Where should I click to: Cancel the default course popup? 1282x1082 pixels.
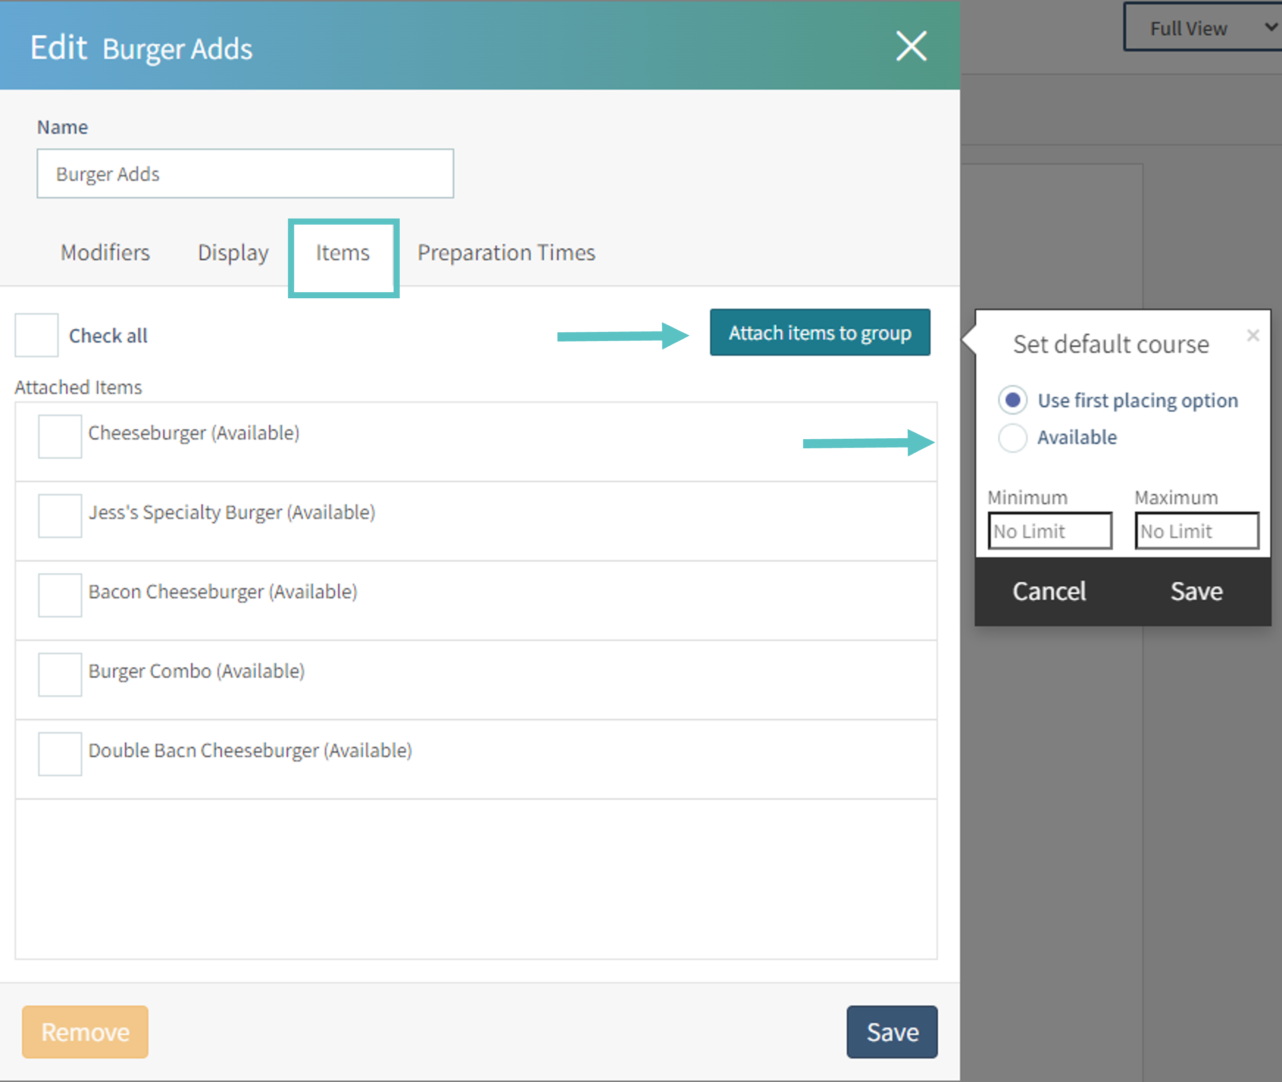point(1049,591)
